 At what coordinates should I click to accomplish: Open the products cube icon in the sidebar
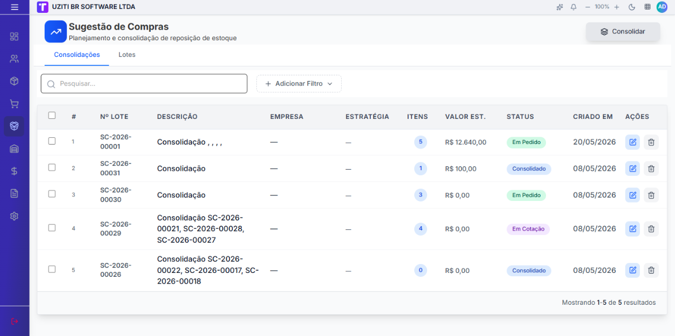15,81
